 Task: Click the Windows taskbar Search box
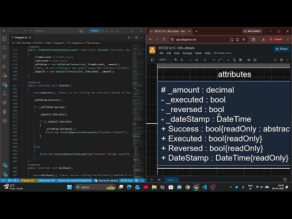(x=95, y=187)
